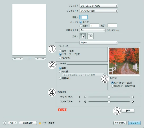Screen dimensions: 144x128
Task: Click the autumn trees sample image
Action: click(x=124, y=61)
